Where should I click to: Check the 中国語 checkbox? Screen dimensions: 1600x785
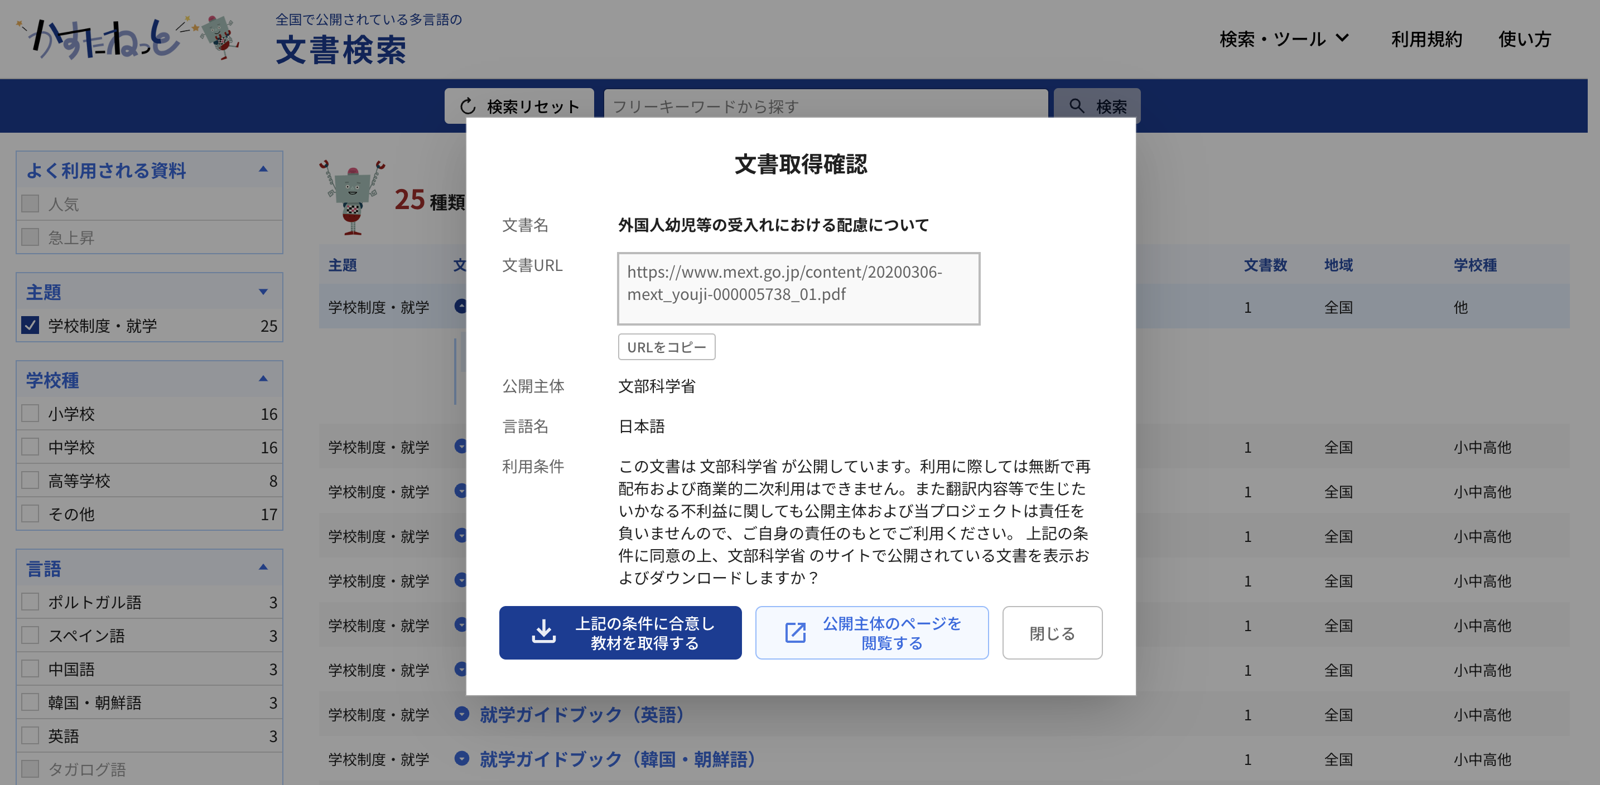point(30,669)
